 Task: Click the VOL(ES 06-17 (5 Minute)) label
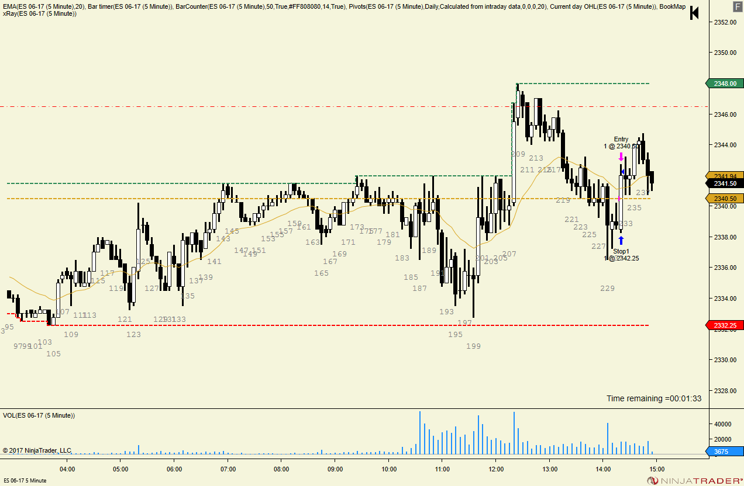click(x=39, y=415)
